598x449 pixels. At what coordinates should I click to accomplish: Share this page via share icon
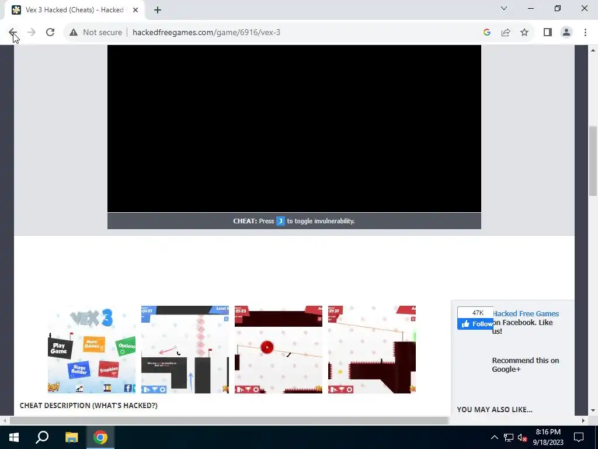pos(506,33)
